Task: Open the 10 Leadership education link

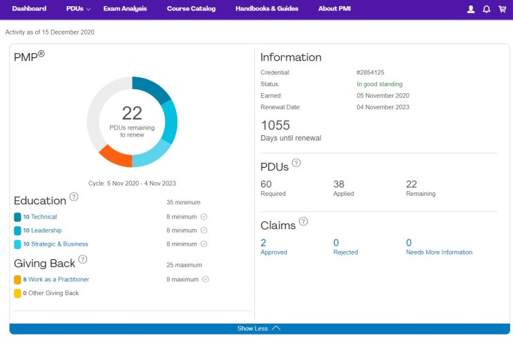Action: 42,230
